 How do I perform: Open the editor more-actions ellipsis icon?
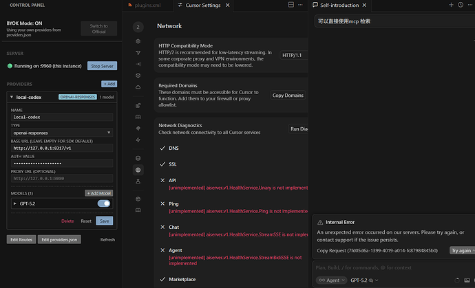tap(300, 5)
